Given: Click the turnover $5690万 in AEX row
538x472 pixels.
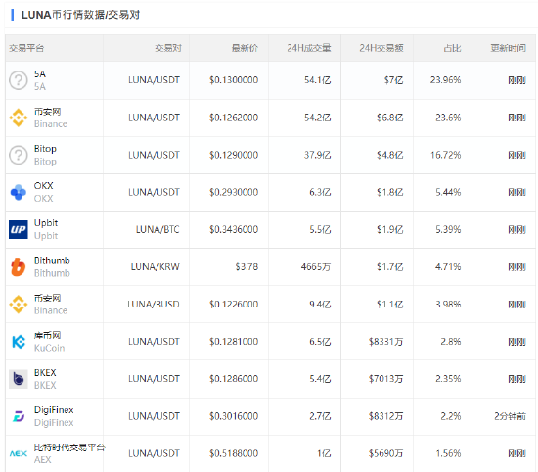Looking at the screenshot, I should (385, 453).
